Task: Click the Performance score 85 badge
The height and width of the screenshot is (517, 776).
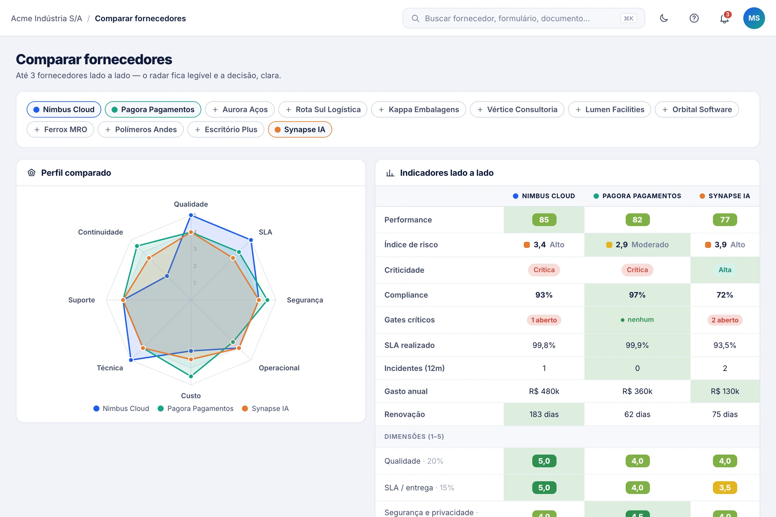Action: [x=544, y=220]
